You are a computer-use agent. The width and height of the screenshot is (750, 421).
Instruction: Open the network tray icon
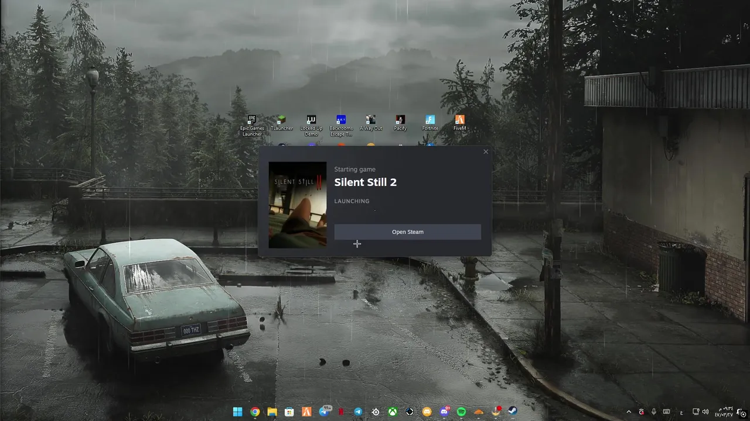pos(696,412)
